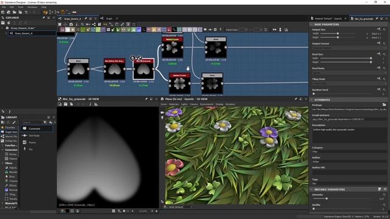Click the light bulb icon in 3D view
The image size is (390, 219).
point(163,117)
